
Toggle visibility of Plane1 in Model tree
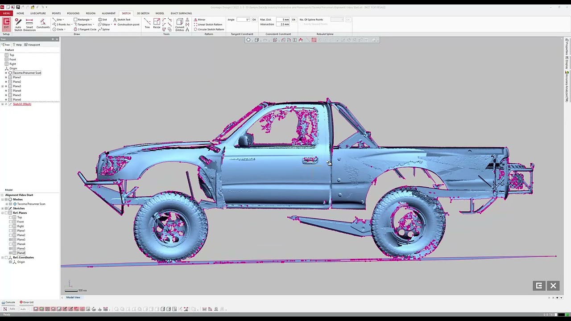11,230
